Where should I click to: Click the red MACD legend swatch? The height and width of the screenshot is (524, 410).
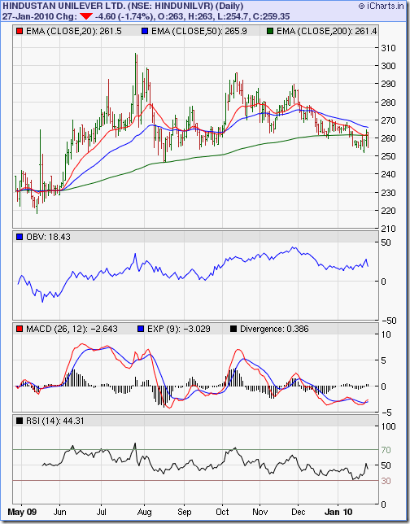pos(20,329)
